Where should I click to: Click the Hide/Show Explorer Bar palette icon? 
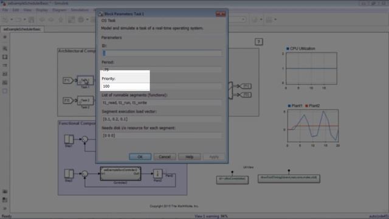[5, 37]
